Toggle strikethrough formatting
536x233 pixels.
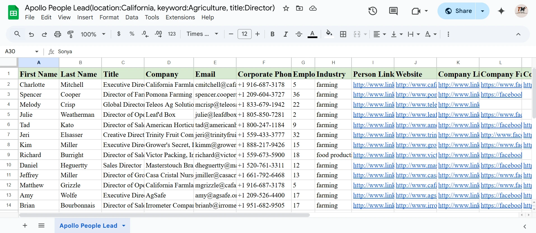click(x=299, y=34)
